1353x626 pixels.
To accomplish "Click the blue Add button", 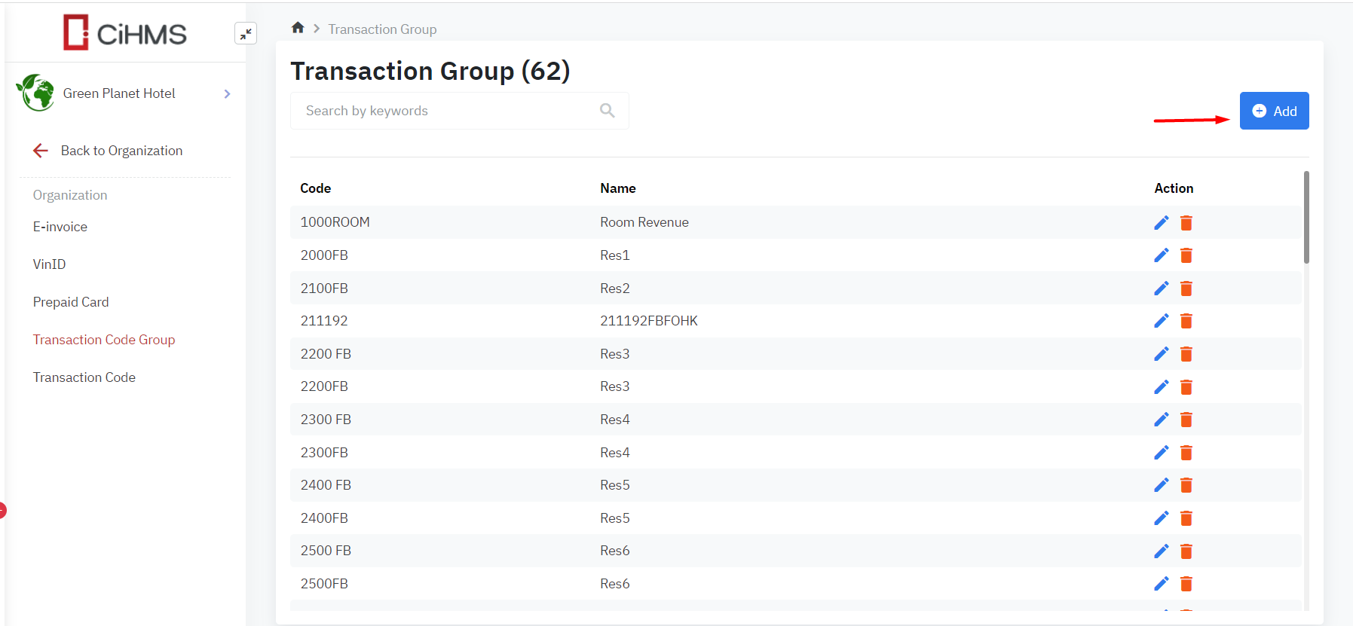I will 1274,111.
